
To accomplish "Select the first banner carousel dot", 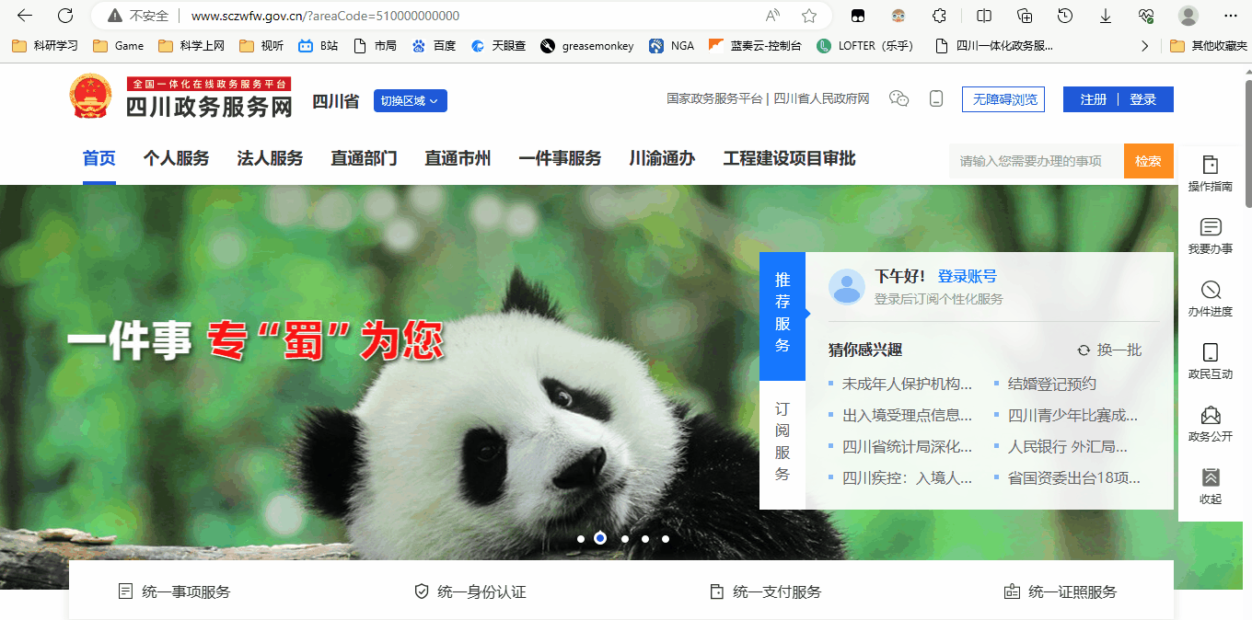I will tap(581, 539).
